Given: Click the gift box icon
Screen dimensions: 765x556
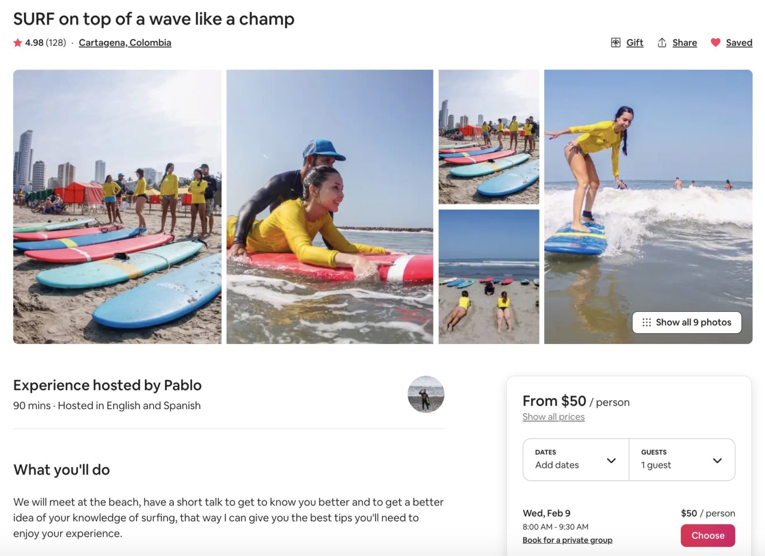Looking at the screenshot, I should click(616, 42).
